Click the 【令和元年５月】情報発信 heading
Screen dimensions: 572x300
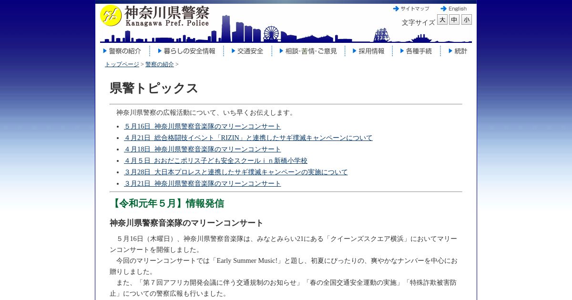[167, 203]
